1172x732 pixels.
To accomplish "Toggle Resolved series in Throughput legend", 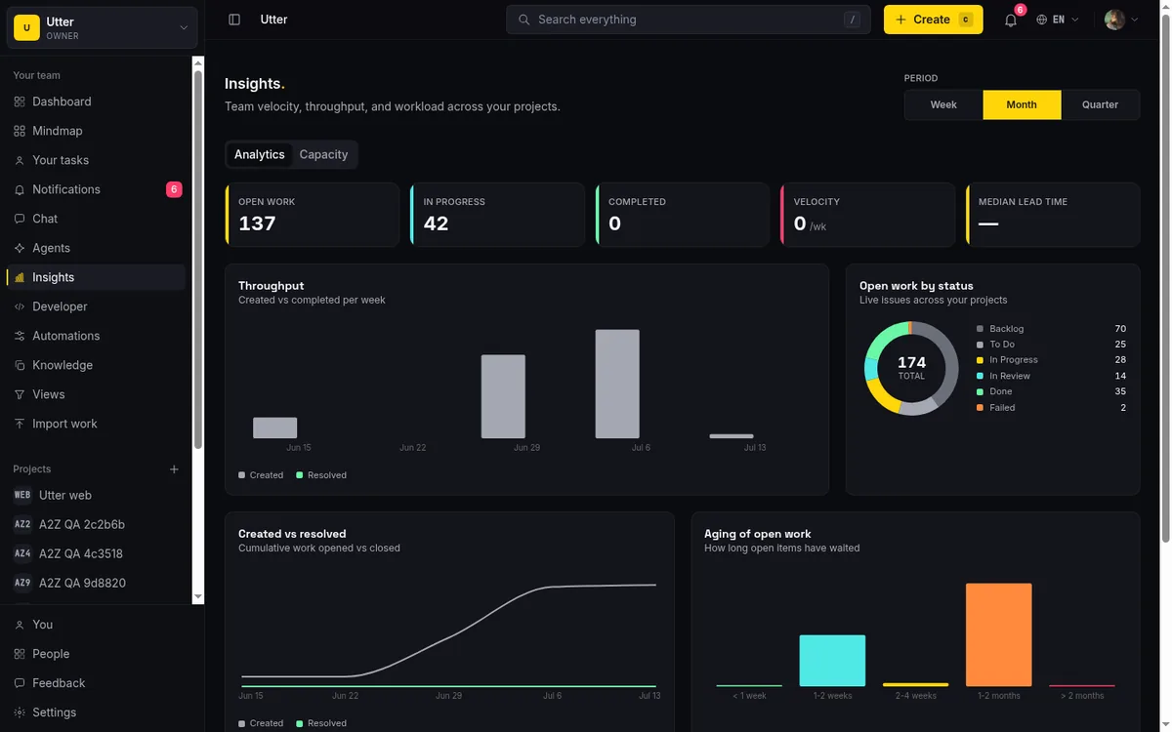I will click(321, 475).
